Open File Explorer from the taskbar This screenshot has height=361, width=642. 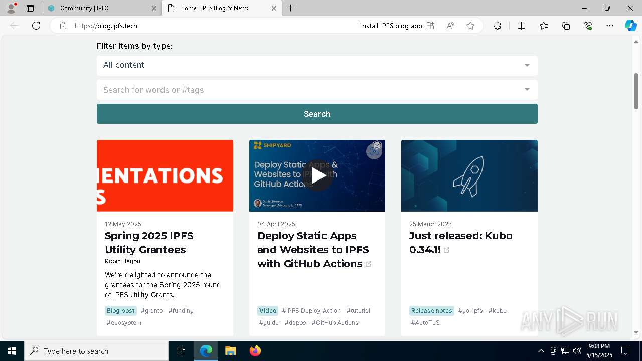230,351
